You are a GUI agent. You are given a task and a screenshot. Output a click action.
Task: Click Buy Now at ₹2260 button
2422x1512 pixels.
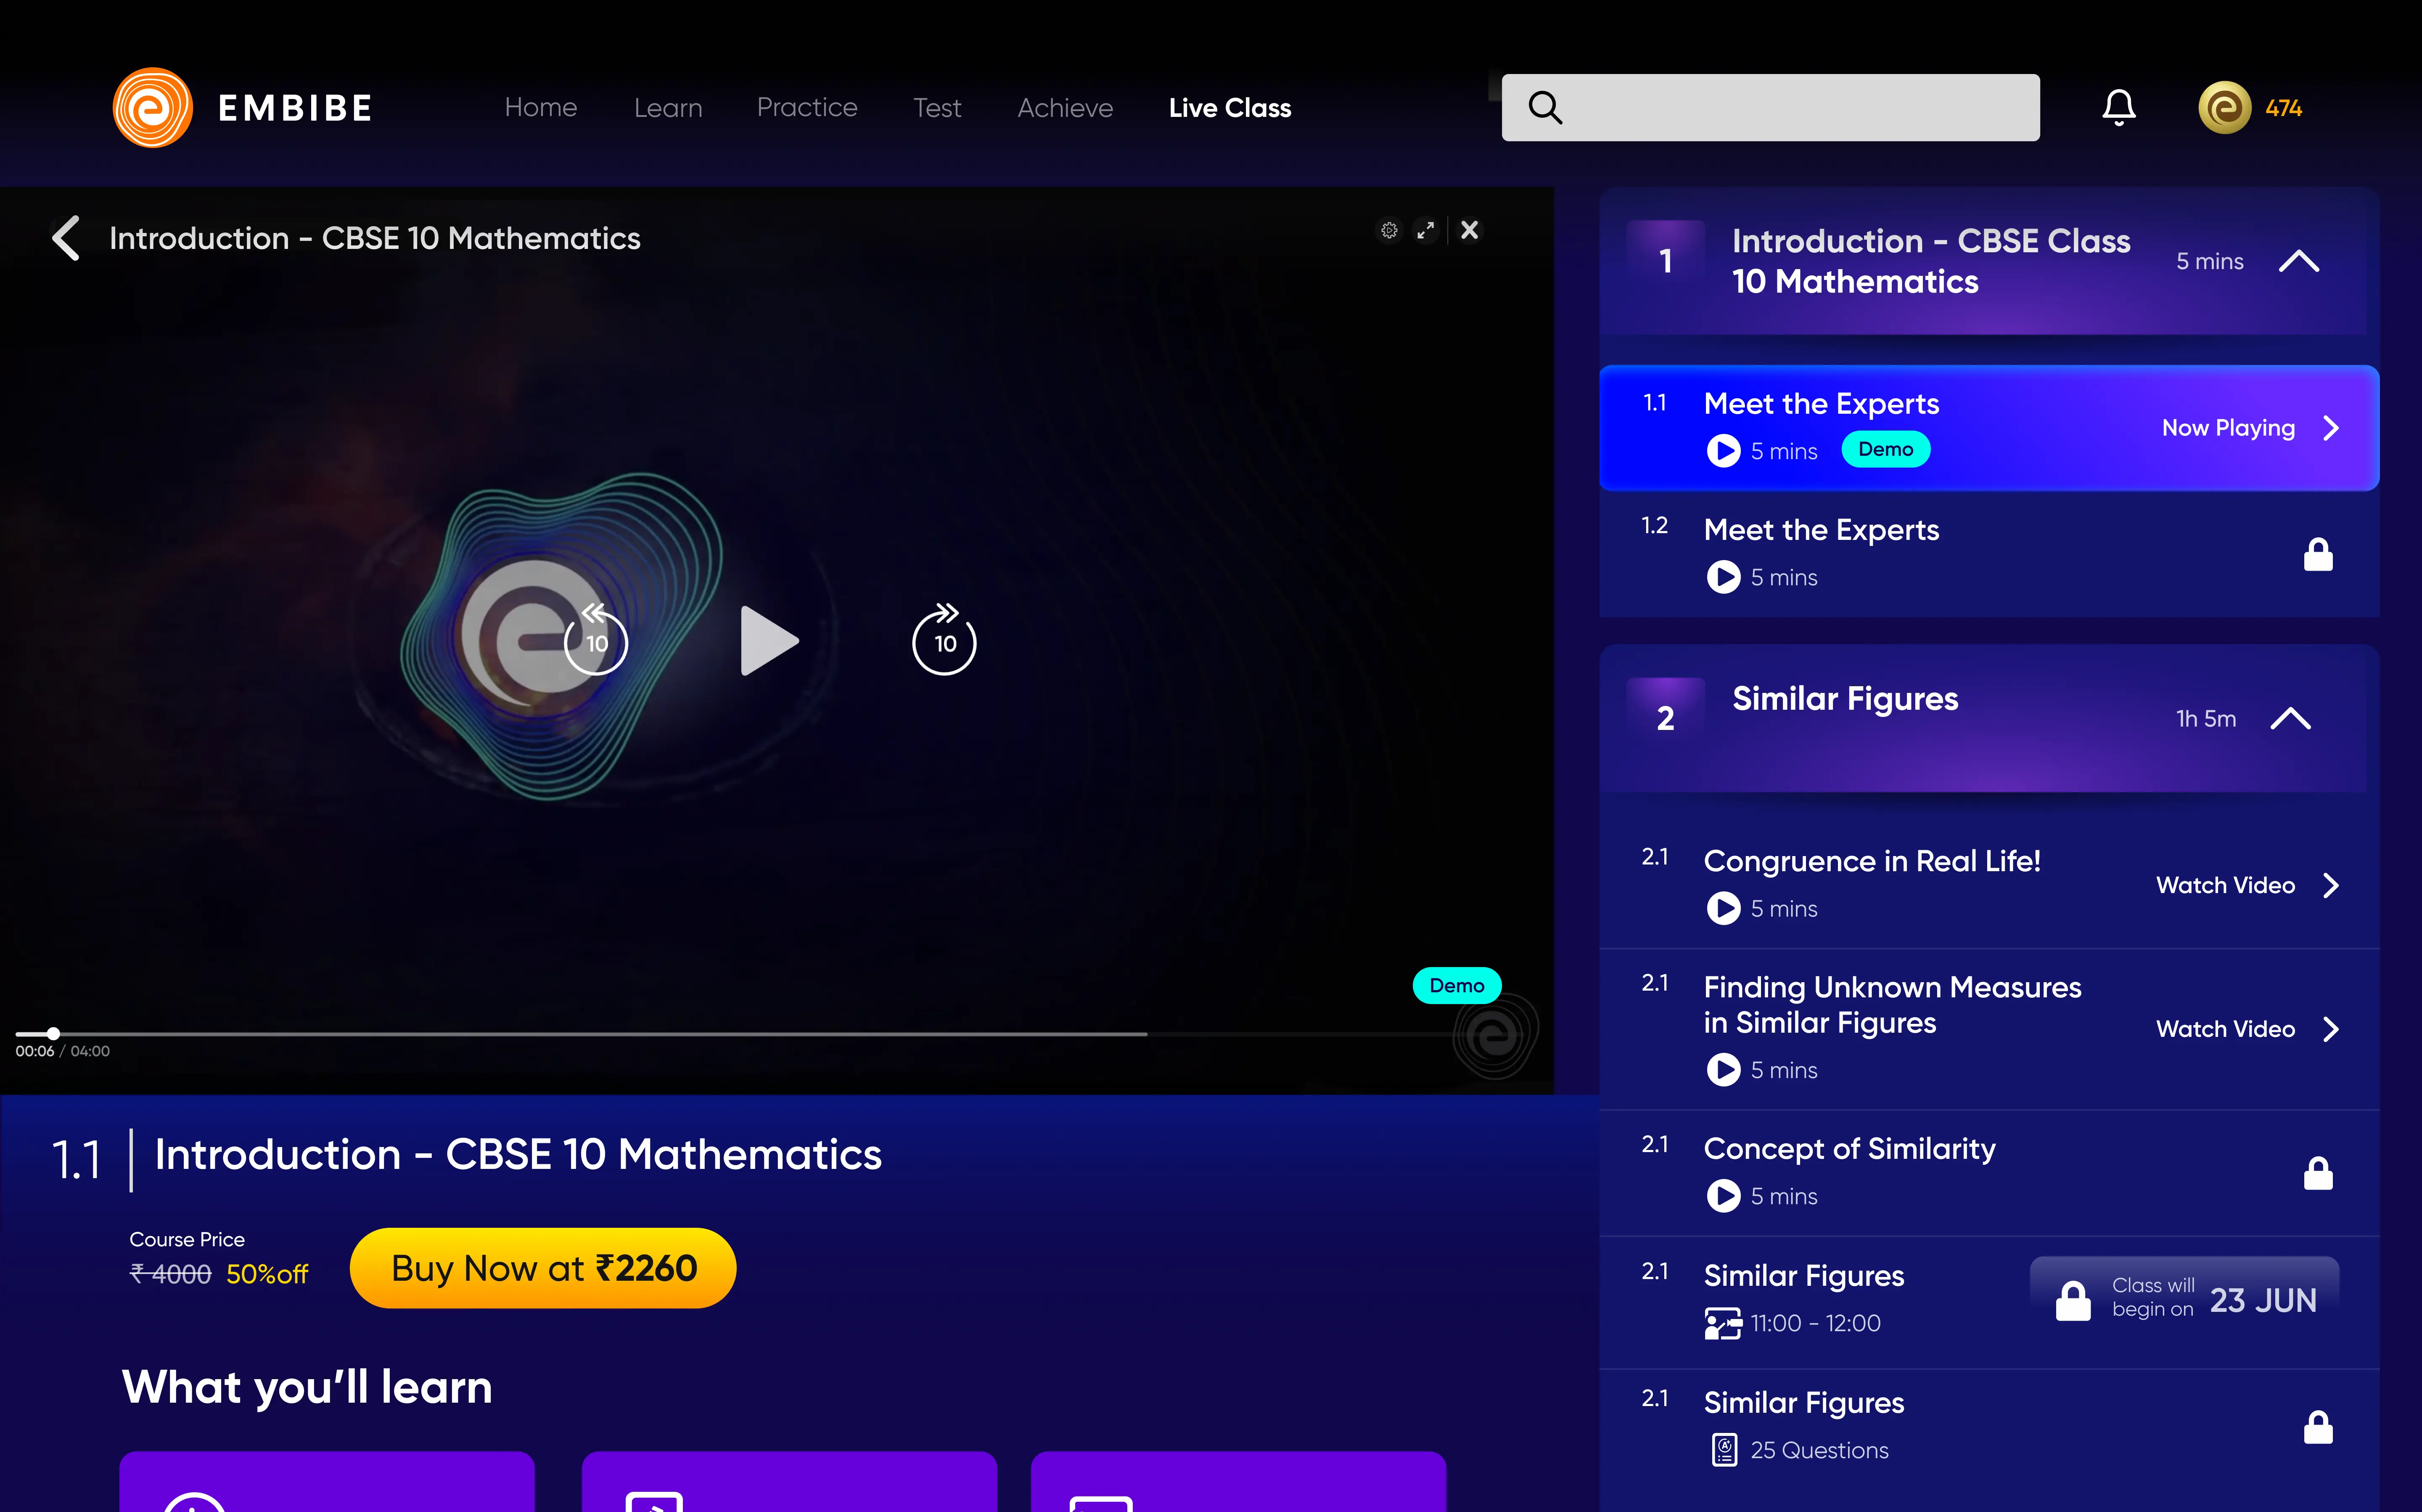click(x=543, y=1268)
